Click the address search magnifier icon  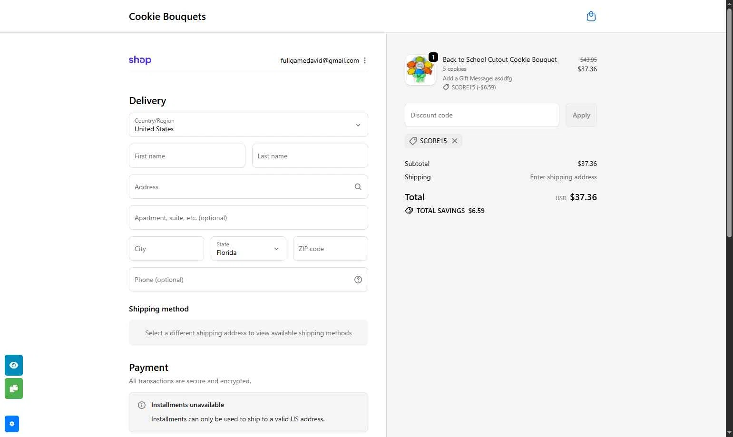[358, 187]
